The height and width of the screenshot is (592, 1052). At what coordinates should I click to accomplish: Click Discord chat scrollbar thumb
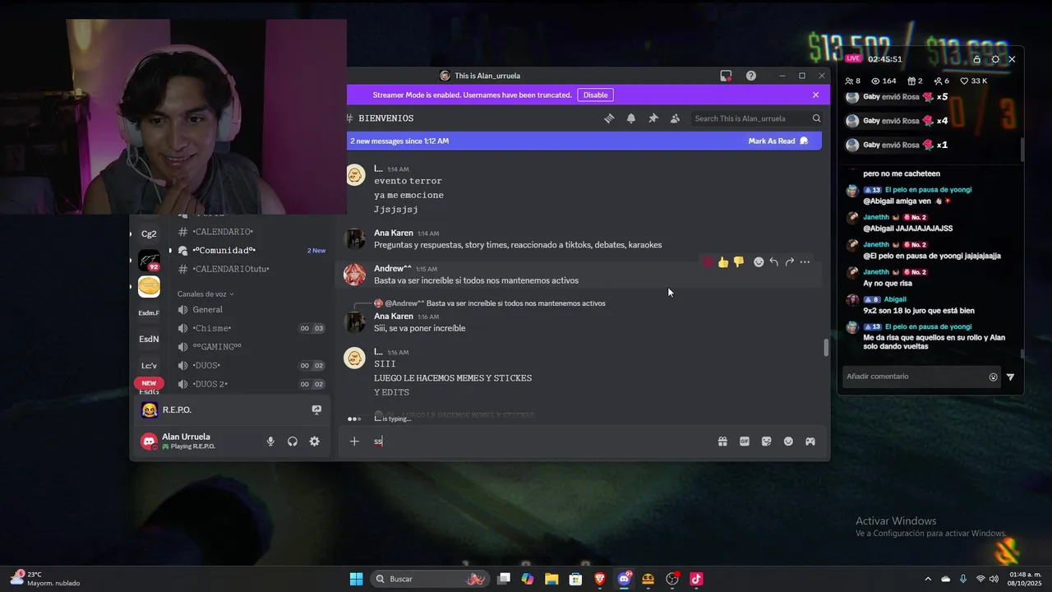(x=826, y=347)
